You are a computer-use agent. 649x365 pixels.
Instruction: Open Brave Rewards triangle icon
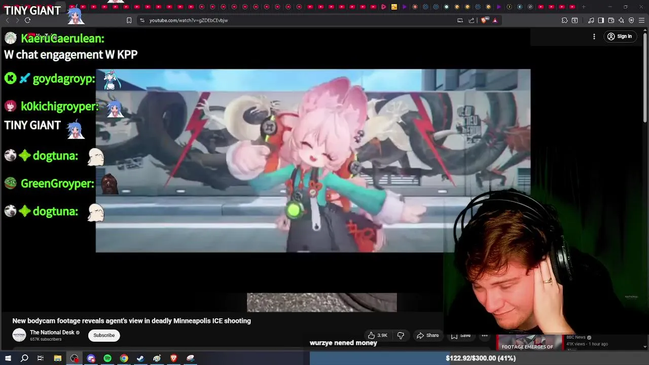click(495, 20)
